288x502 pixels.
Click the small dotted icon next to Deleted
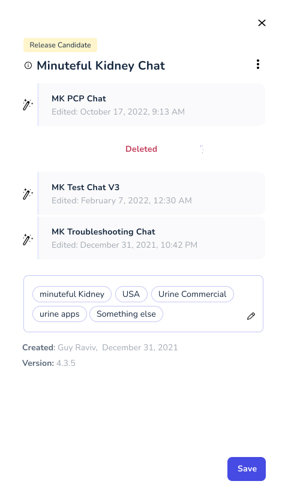[x=202, y=149]
